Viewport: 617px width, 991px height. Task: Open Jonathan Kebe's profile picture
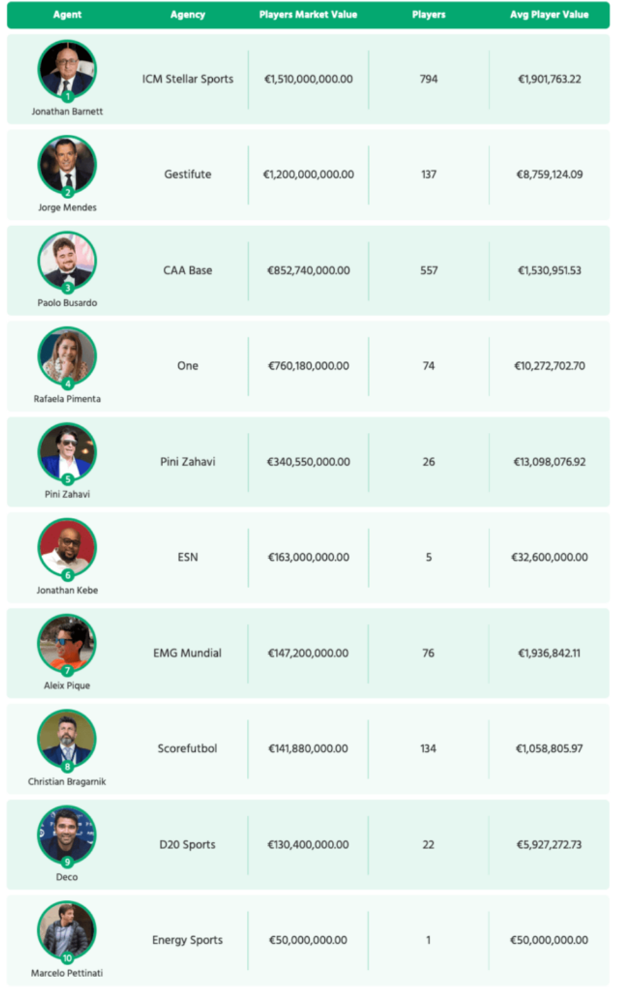click(x=67, y=548)
